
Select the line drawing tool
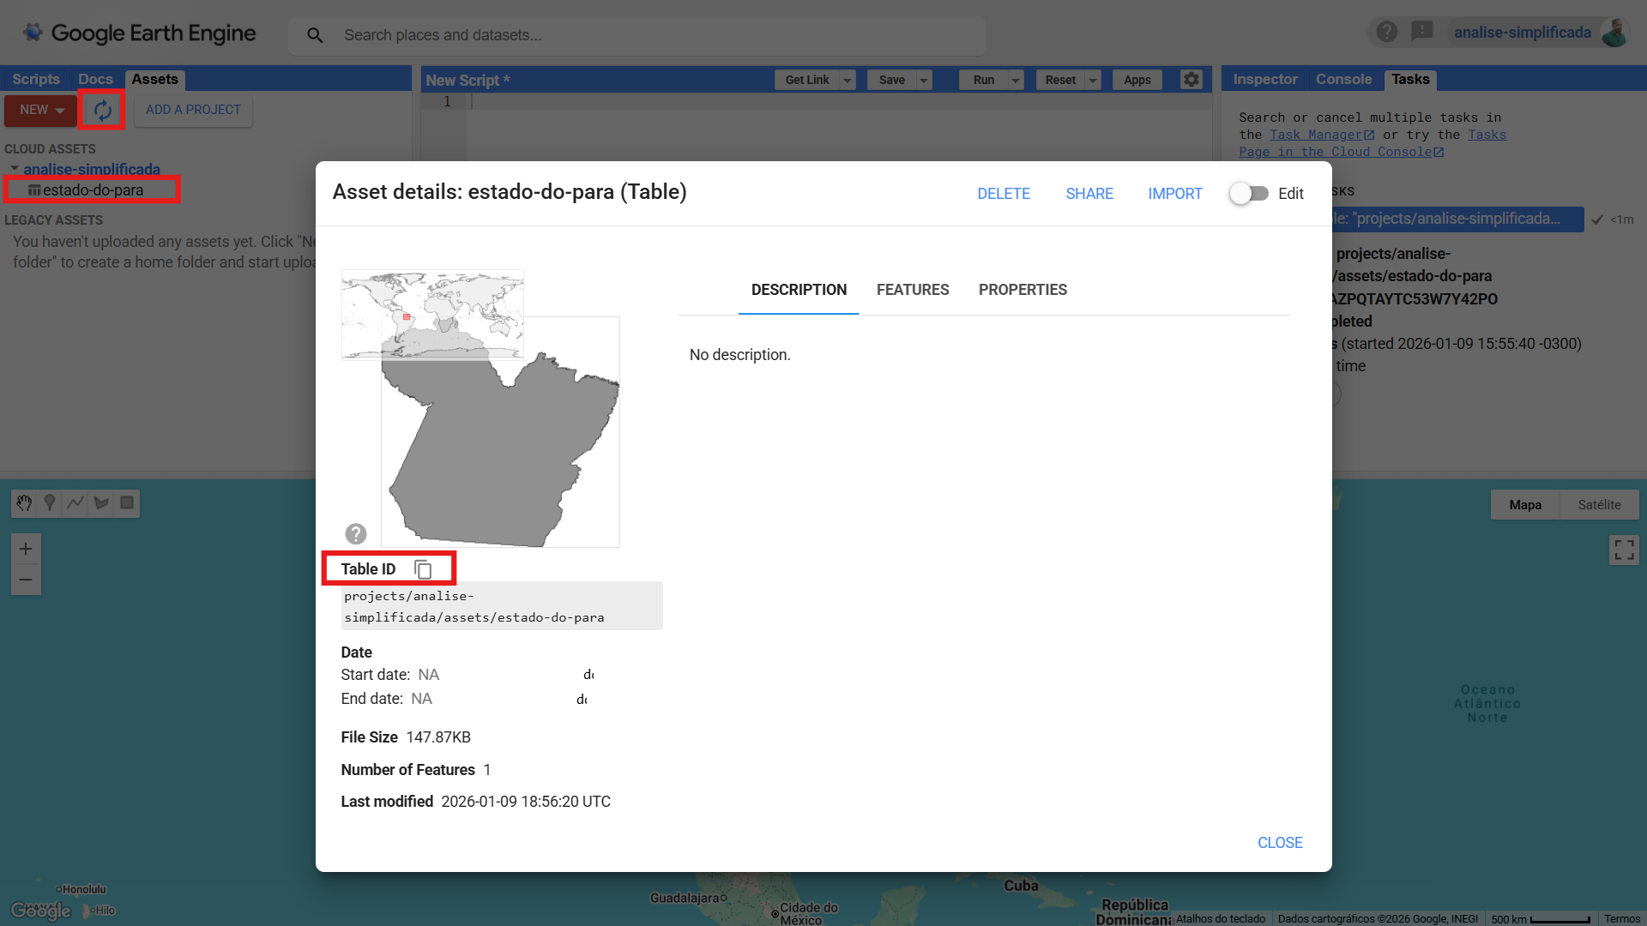[75, 503]
